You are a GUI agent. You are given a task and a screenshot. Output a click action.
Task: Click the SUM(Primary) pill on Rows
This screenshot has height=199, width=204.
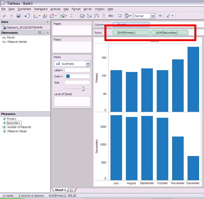(130, 32)
